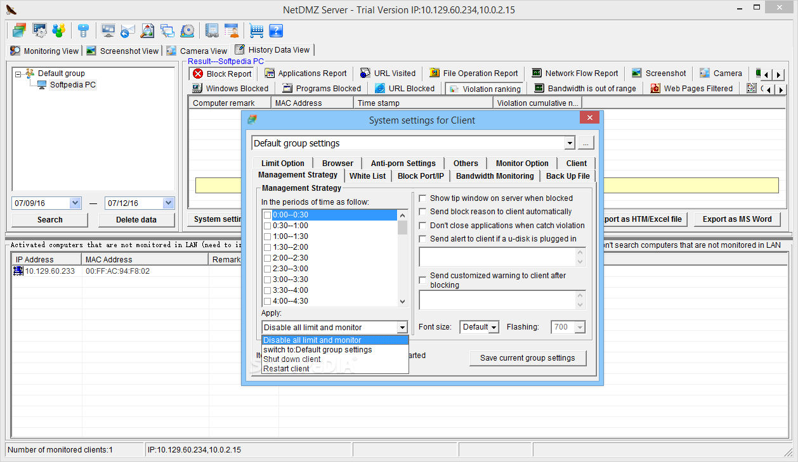The height and width of the screenshot is (462, 798).
Task: Click the Delete data button
Action: click(x=136, y=220)
